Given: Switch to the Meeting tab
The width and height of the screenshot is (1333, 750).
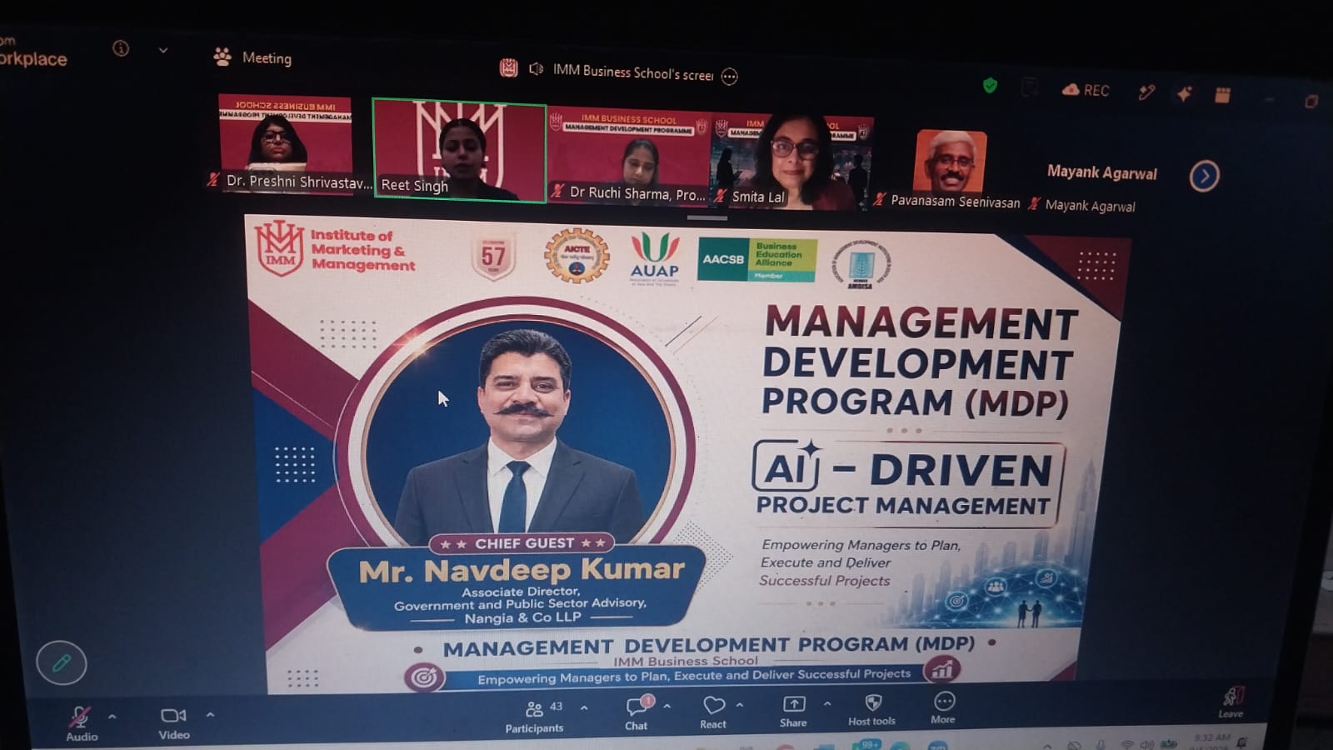Looking at the screenshot, I should click(x=252, y=57).
